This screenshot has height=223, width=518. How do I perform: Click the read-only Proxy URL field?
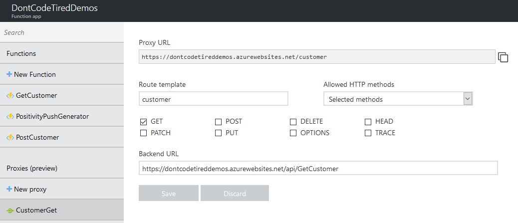pos(317,57)
